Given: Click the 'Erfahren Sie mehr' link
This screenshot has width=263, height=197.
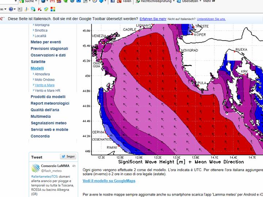Looking at the screenshot, I should click(153, 19).
